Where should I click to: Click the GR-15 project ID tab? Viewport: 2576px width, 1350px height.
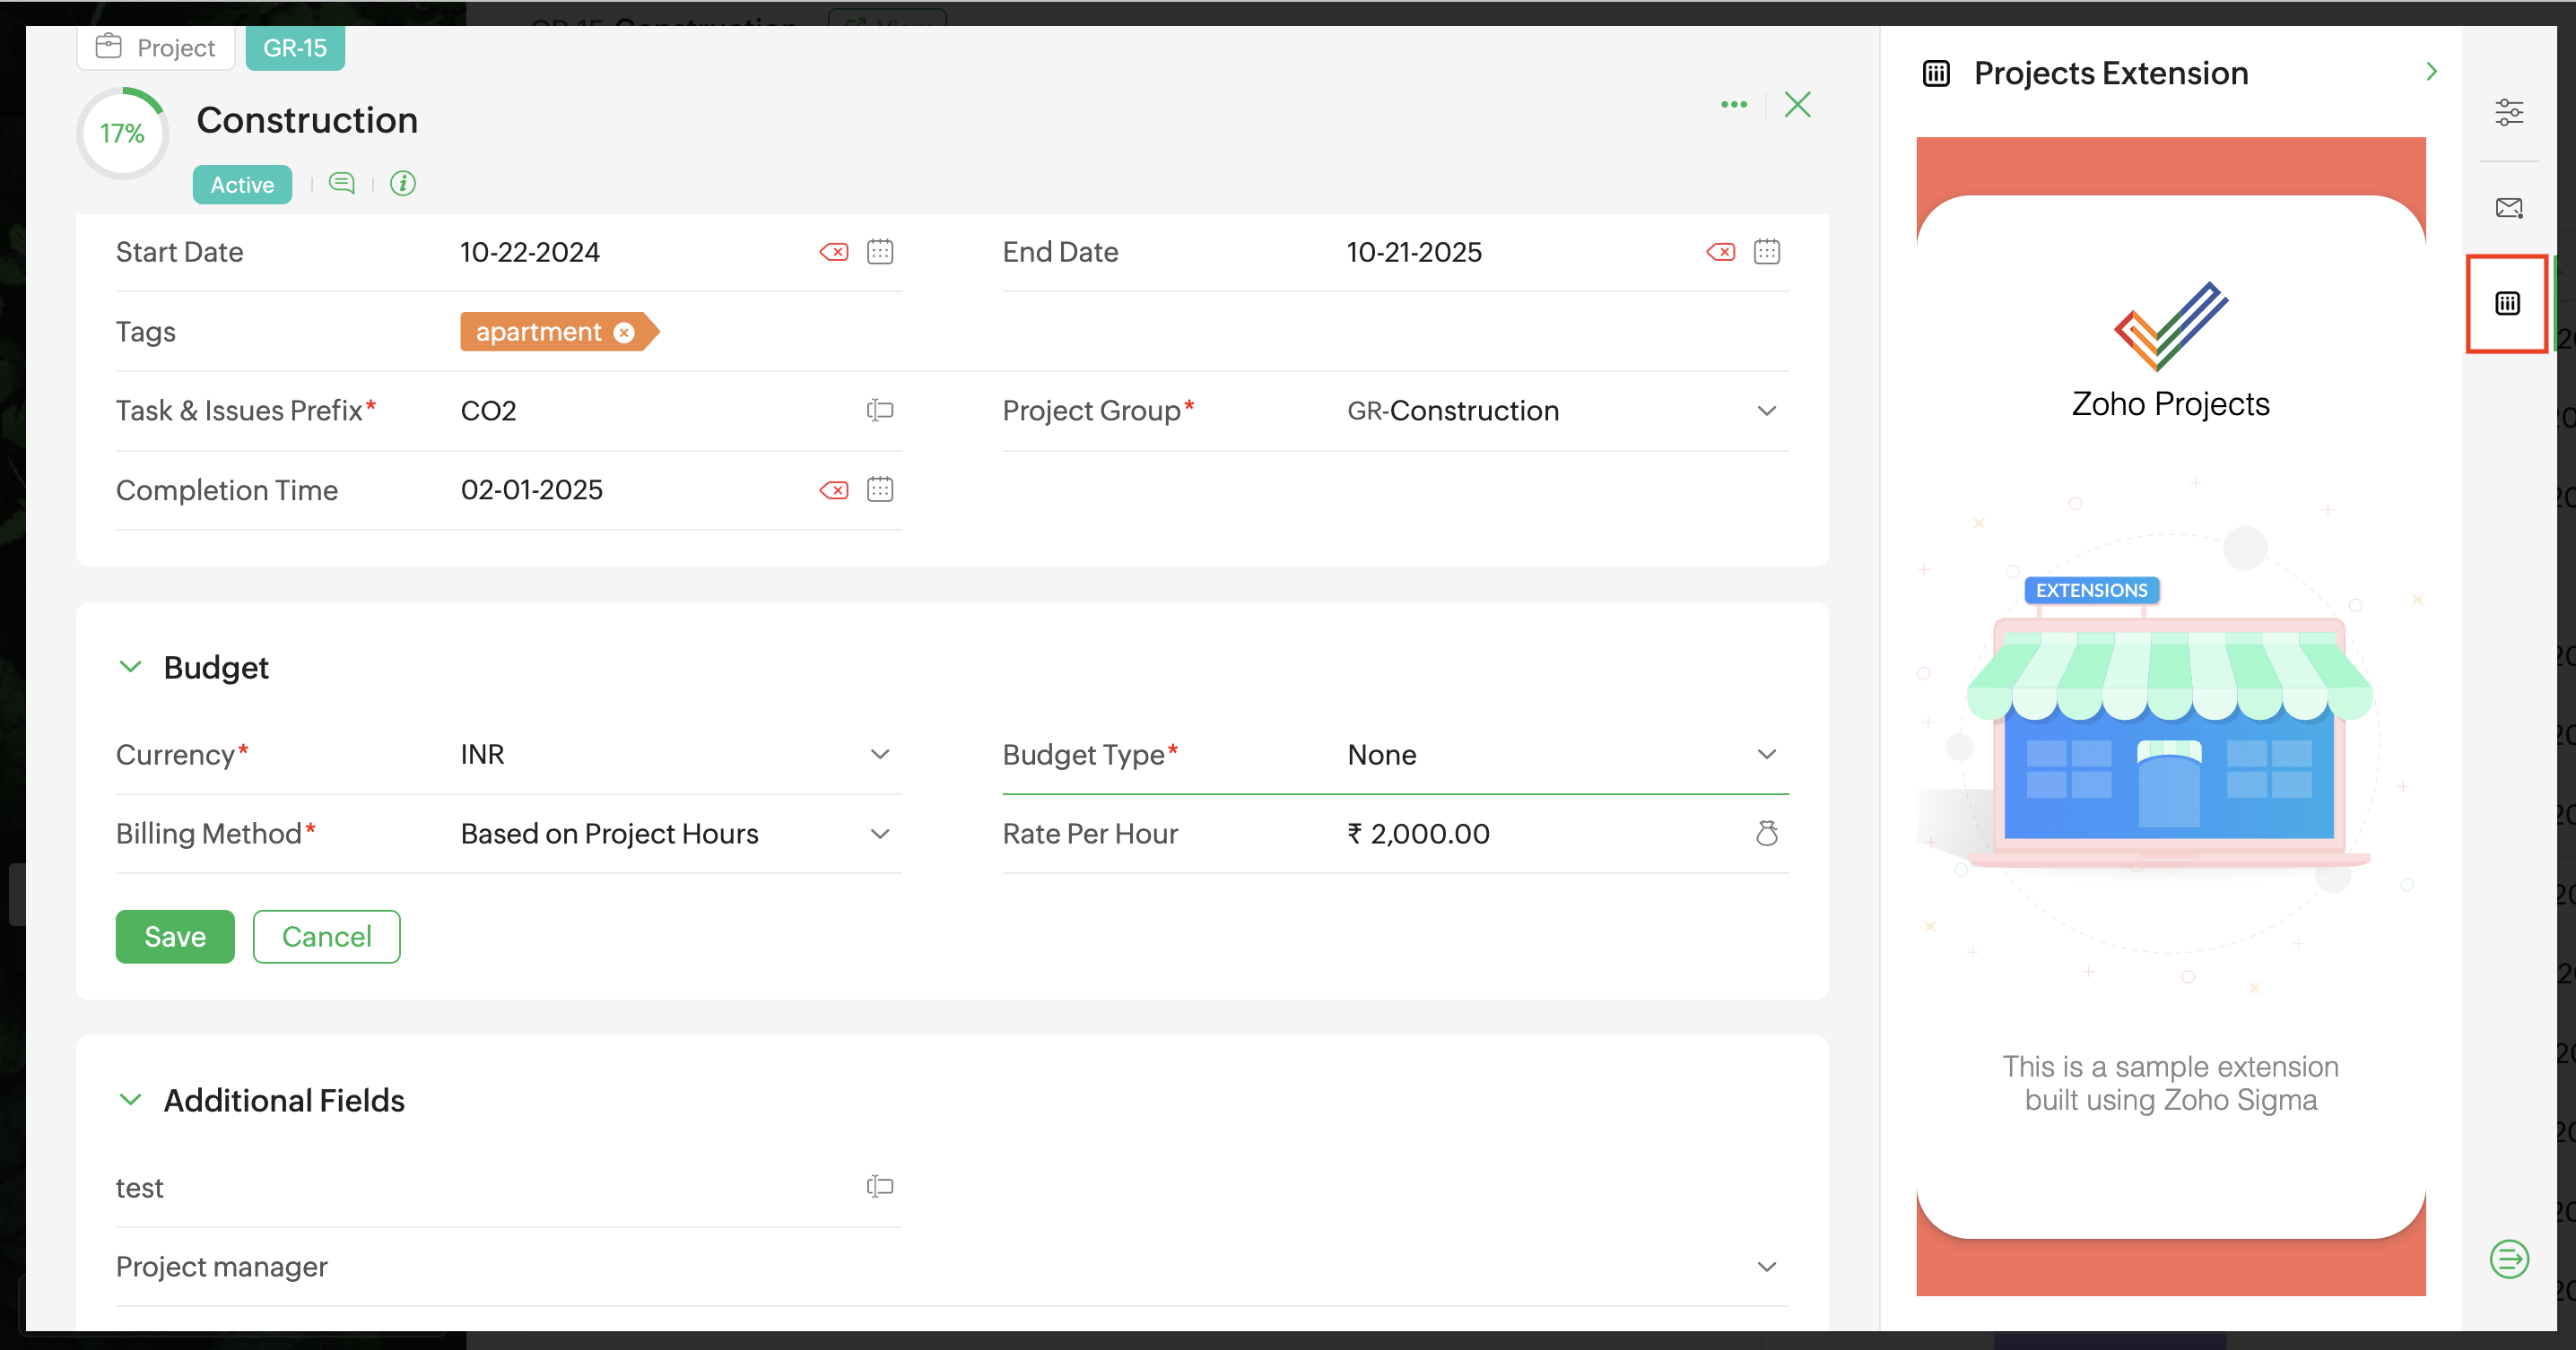295,48
